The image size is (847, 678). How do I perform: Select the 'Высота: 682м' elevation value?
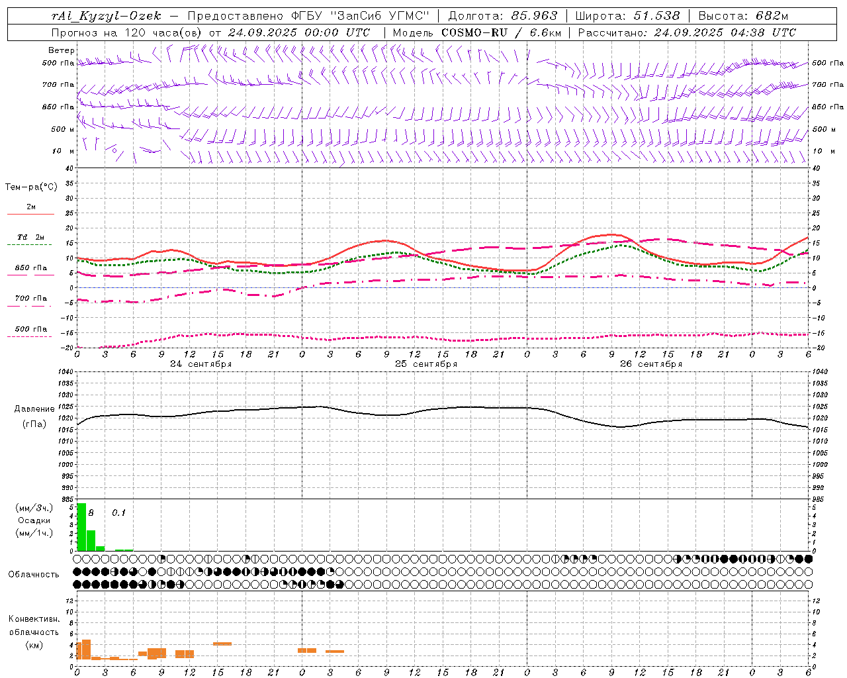click(744, 16)
